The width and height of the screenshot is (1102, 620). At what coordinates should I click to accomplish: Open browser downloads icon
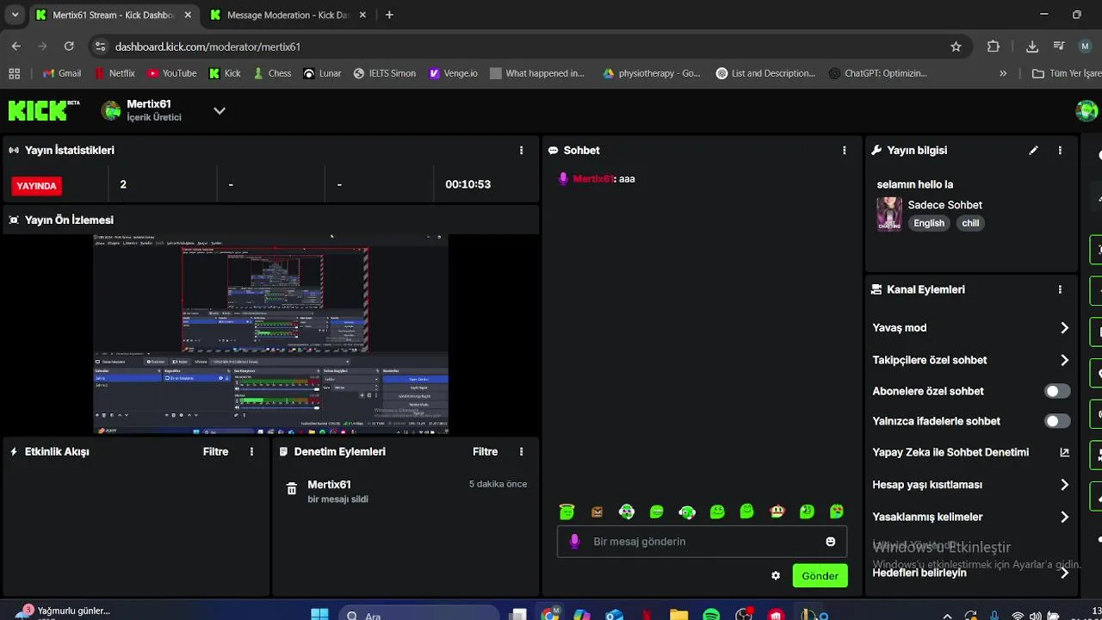(1032, 46)
